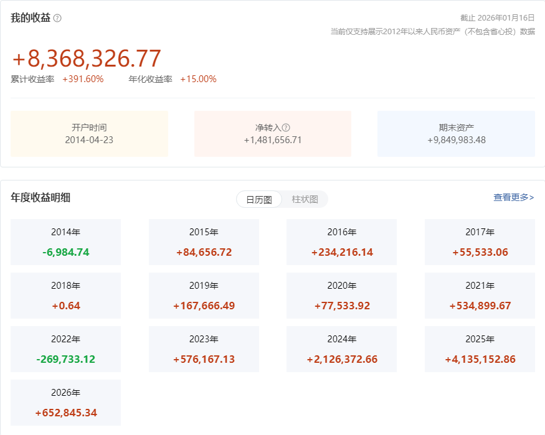Click the question mark next to 净转入
Viewport: 545px width, 435px height.
coord(286,128)
